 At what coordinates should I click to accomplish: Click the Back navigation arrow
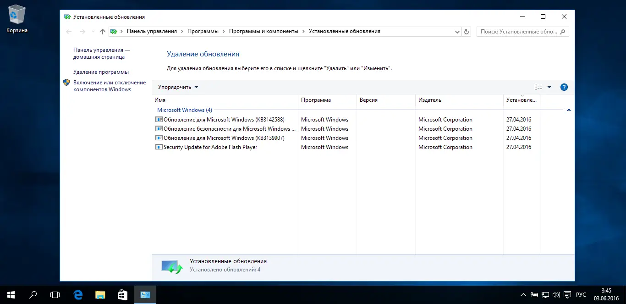click(x=69, y=32)
